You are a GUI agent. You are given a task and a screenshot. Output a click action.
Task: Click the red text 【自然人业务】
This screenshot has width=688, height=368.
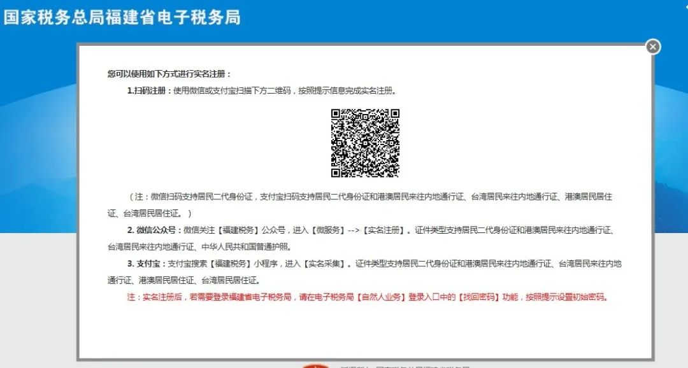(380, 297)
